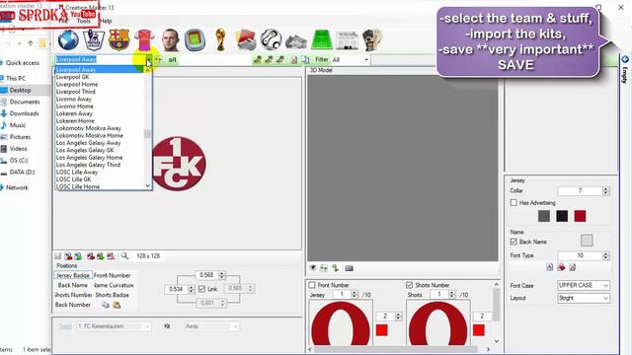The height and width of the screenshot is (355, 632).
Task: Select the Shorts Number position option
Action: click(73, 295)
